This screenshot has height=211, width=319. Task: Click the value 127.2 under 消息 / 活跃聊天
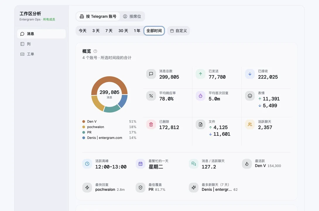tap(209, 167)
